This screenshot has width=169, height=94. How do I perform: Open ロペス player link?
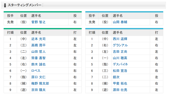point(36,71)
